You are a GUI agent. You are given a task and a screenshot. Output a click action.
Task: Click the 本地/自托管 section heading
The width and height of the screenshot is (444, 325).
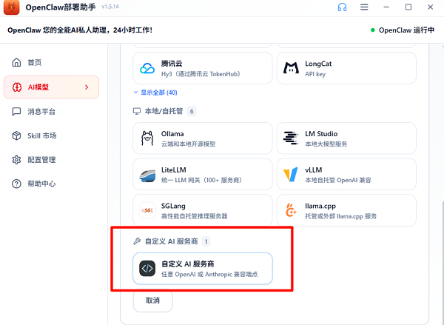pos(164,111)
